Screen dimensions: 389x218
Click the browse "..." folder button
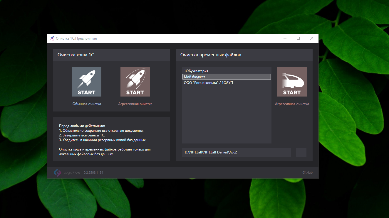(x=301, y=152)
